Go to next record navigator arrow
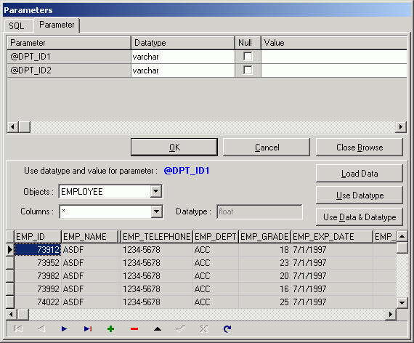 (64, 328)
